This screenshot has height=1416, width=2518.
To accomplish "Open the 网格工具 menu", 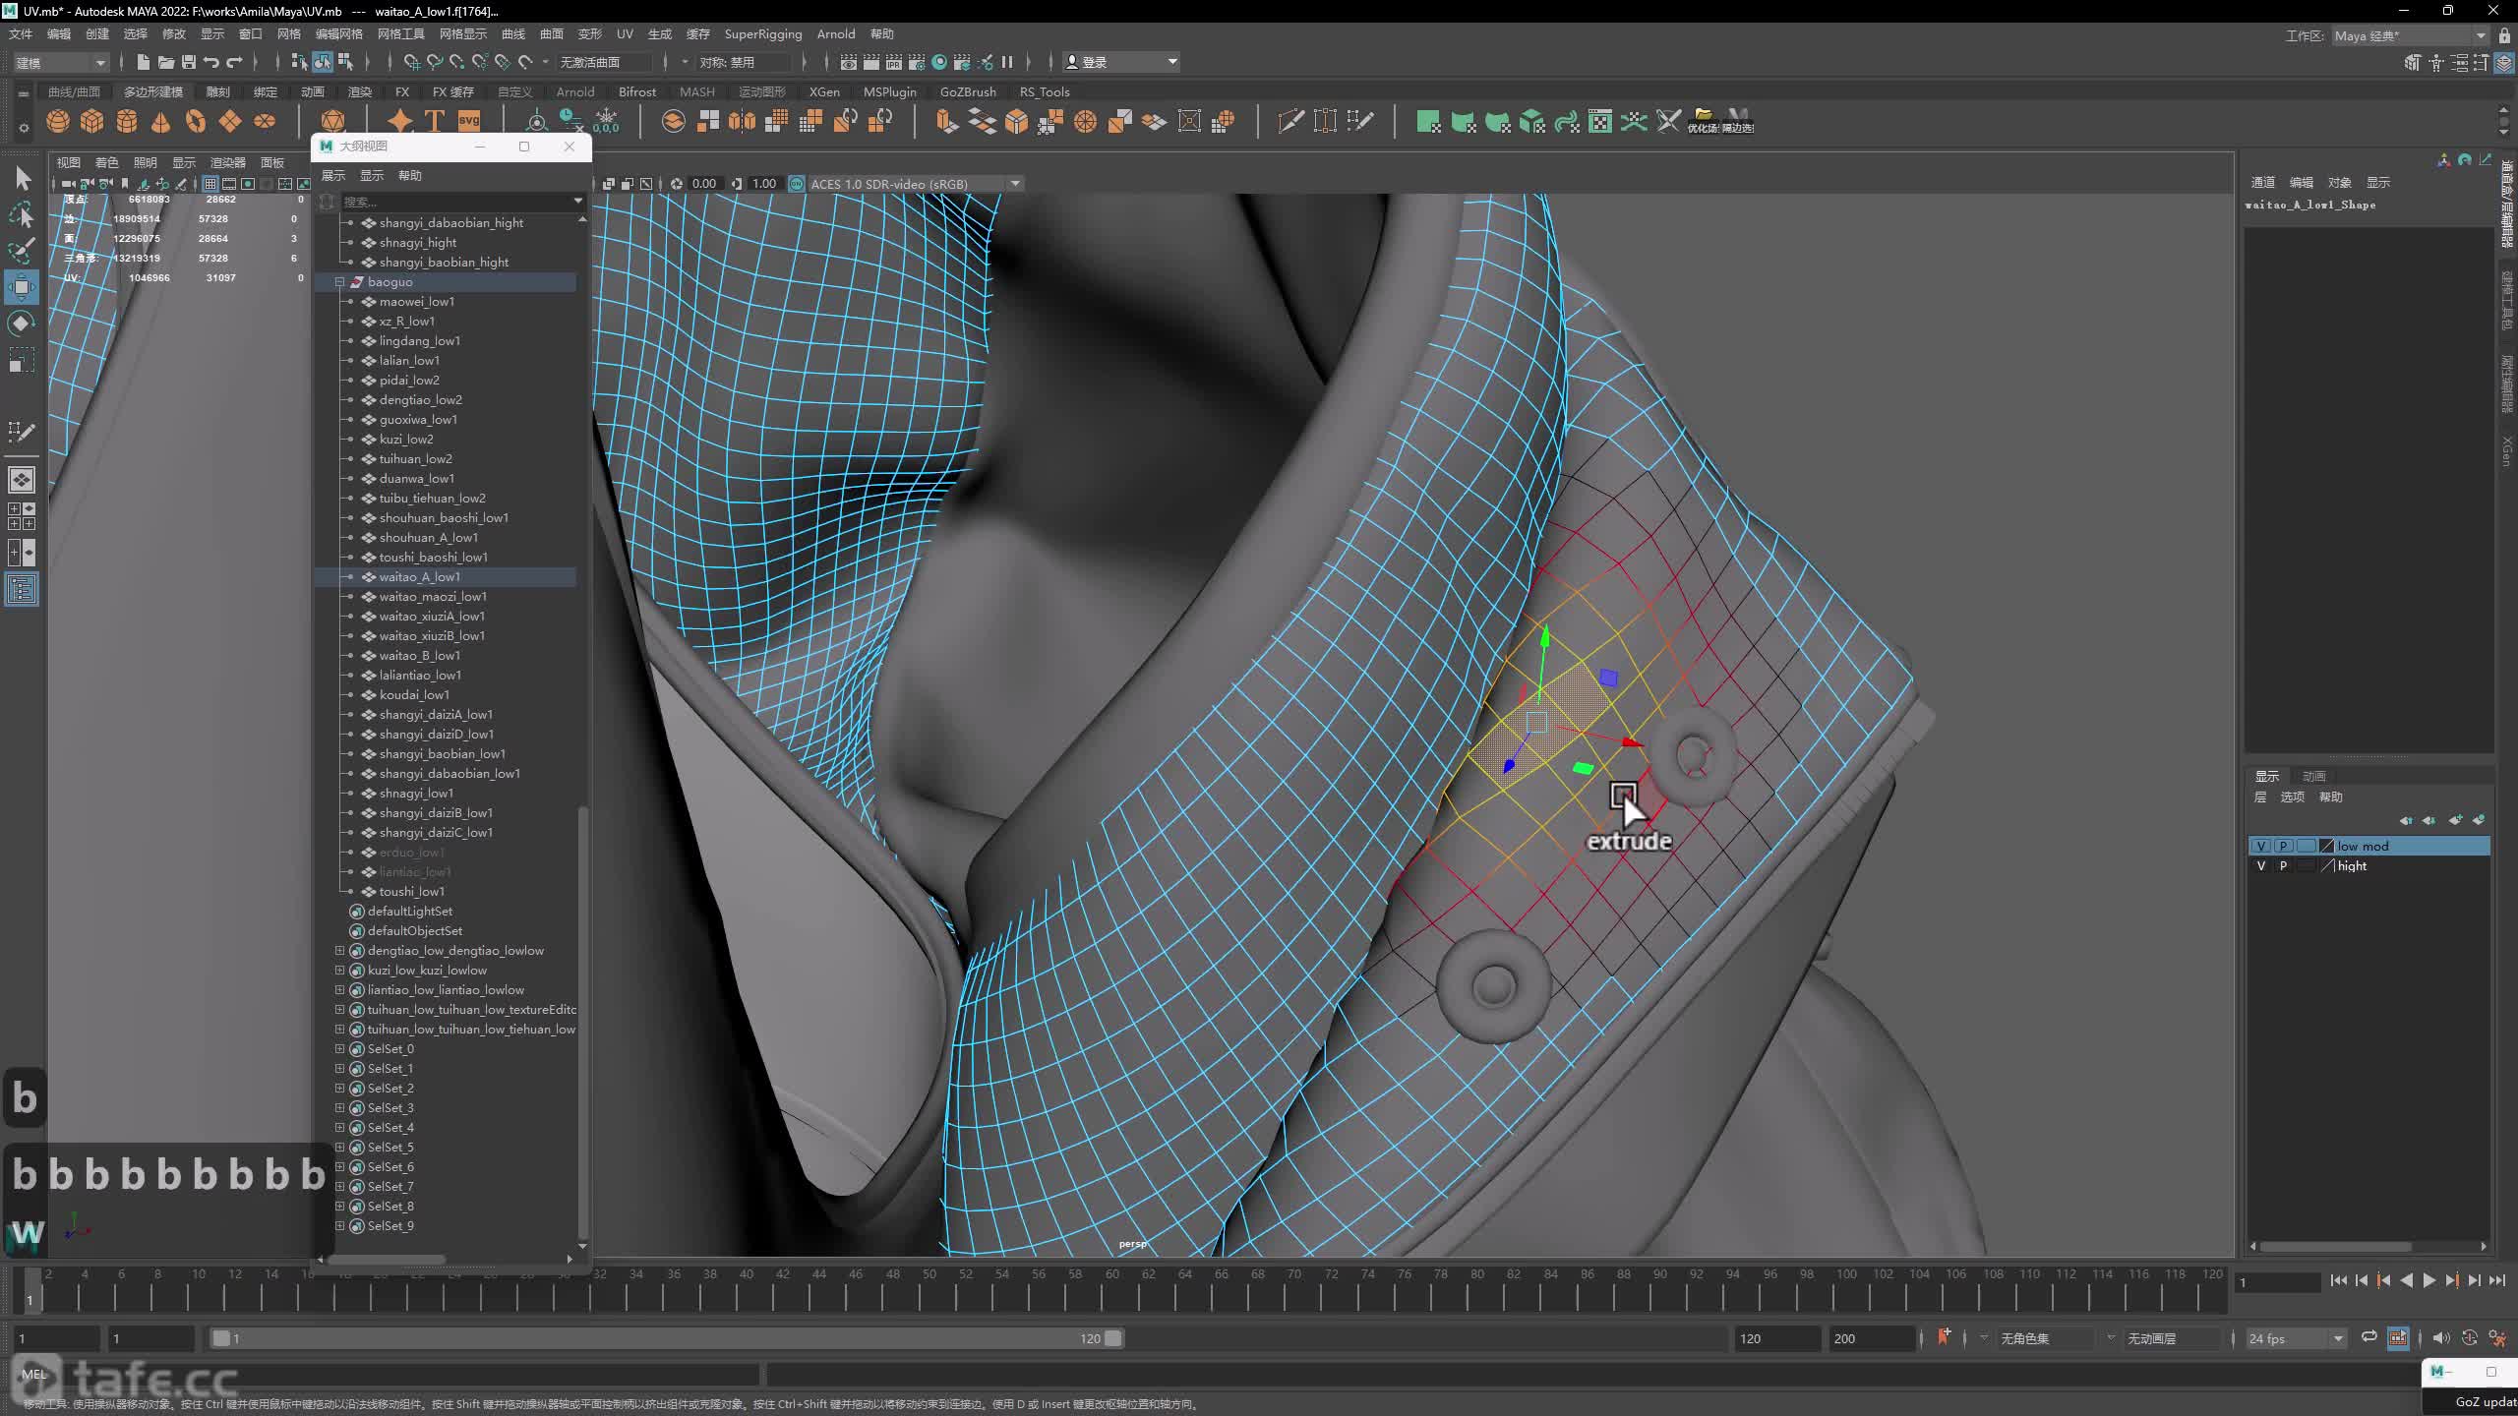I will click(x=400, y=33).
